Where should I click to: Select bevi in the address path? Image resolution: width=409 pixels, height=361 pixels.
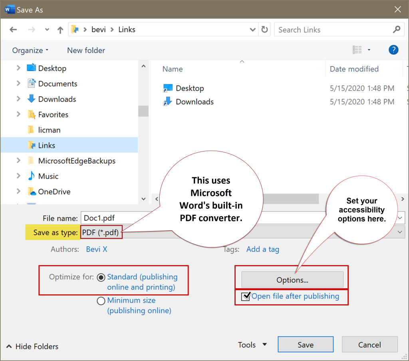[x=98, y=30]
